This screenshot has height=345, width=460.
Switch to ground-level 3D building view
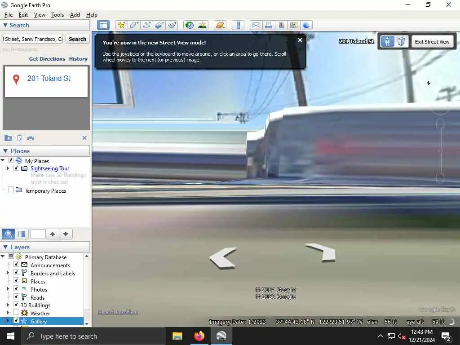(401, 42)
